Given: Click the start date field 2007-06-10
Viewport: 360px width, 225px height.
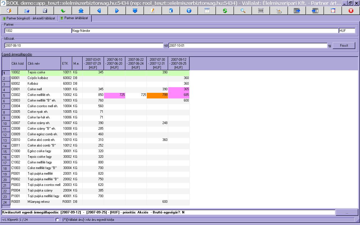Looking at the screenshot, I should point(84,45).
